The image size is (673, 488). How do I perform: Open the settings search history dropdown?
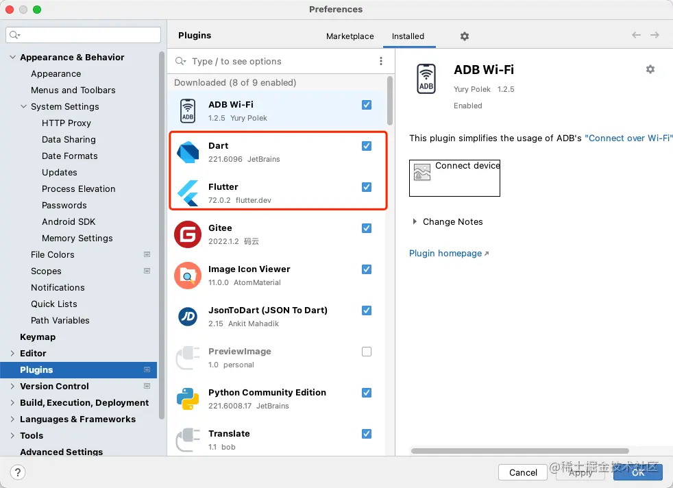coord(15,35)
